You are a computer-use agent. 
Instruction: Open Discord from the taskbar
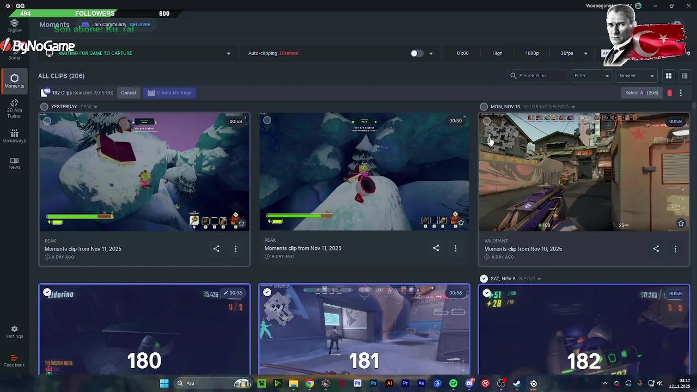[469, 383]
